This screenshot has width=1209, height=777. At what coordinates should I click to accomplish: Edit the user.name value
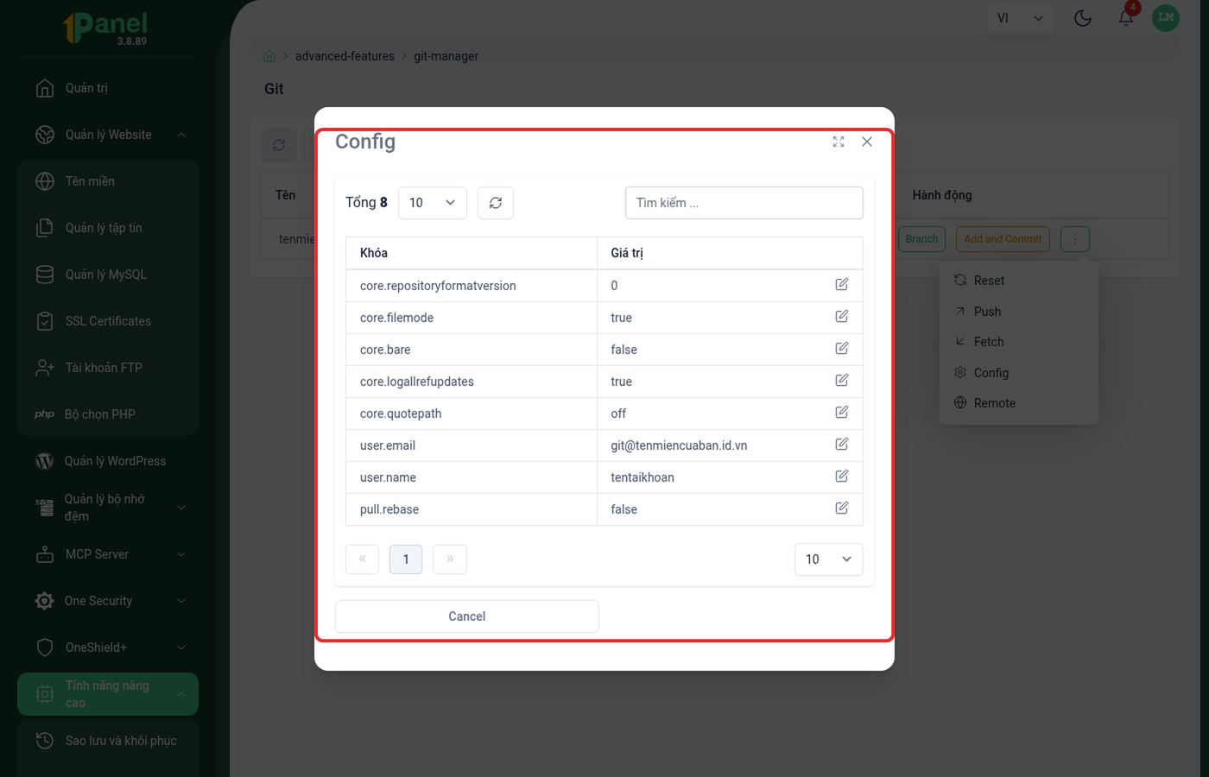pyautogui.click(x=841, y=477)
